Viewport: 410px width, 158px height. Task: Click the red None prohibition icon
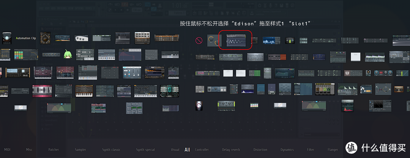coord(199,40)
